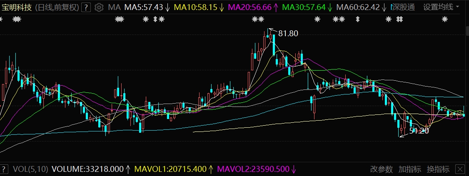Click 换指标 to switch indicator
Image resolution: width=469 pixels, height=176 pixels.
click(438, 169)
